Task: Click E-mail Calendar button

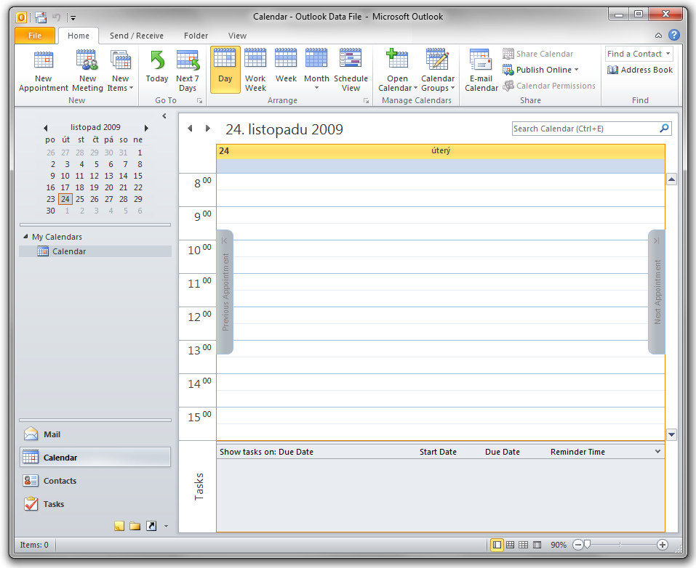Action: [x=481, y=70]
